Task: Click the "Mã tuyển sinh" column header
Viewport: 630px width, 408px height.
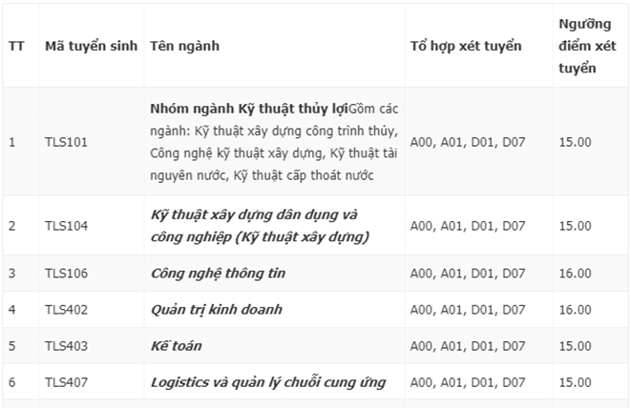Action: pos(91,46)
